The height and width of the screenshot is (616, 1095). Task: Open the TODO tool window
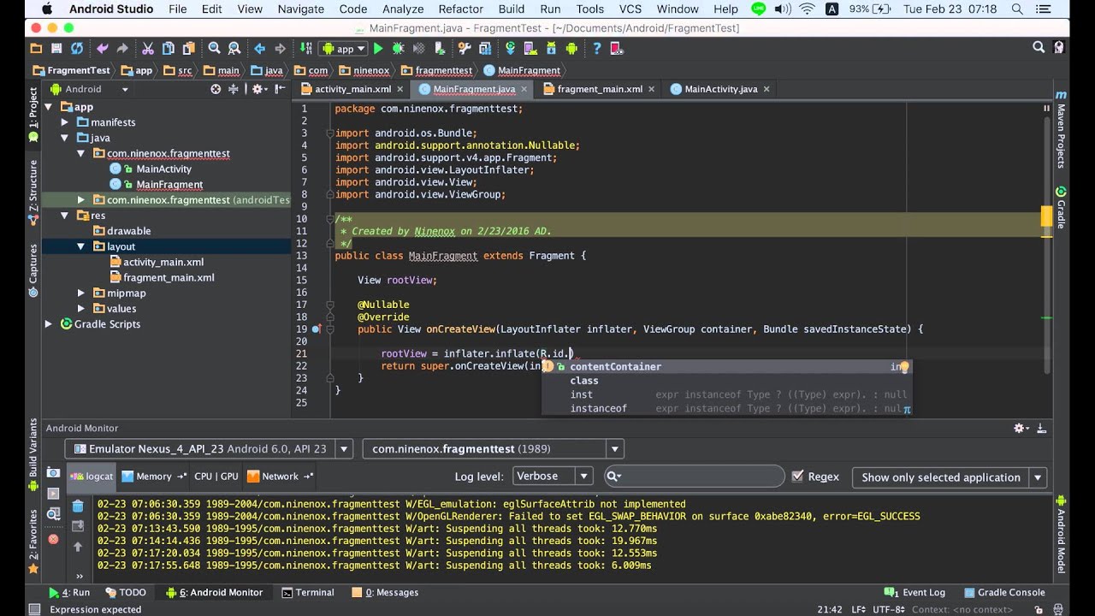[126, 592]
